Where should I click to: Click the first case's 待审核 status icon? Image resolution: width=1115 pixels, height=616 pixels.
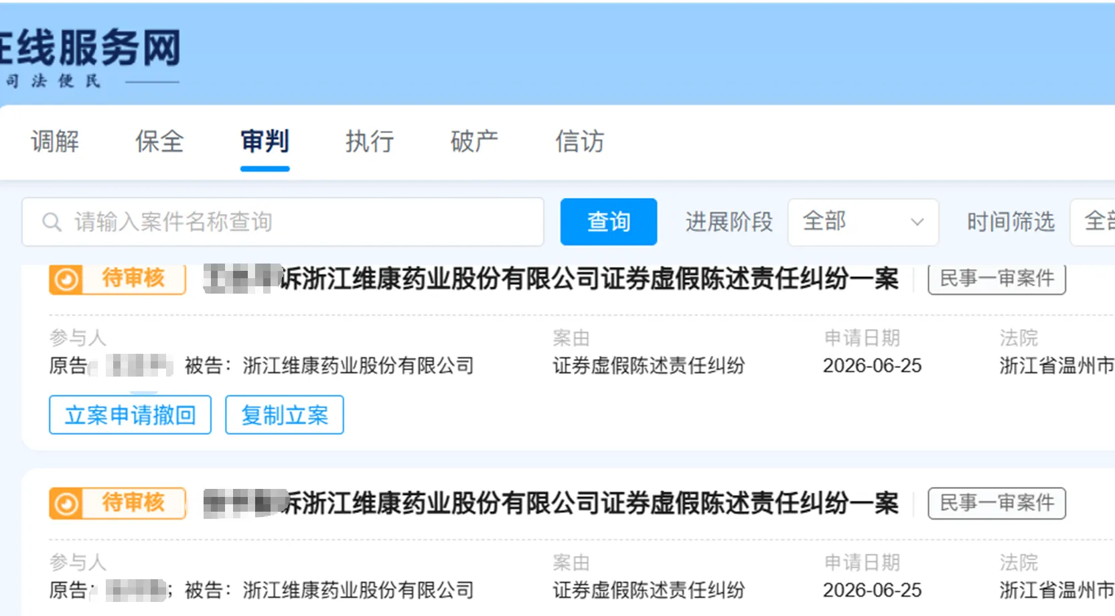click(66, 280)
